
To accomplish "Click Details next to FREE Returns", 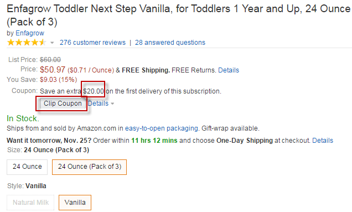I will pos(229,70).
